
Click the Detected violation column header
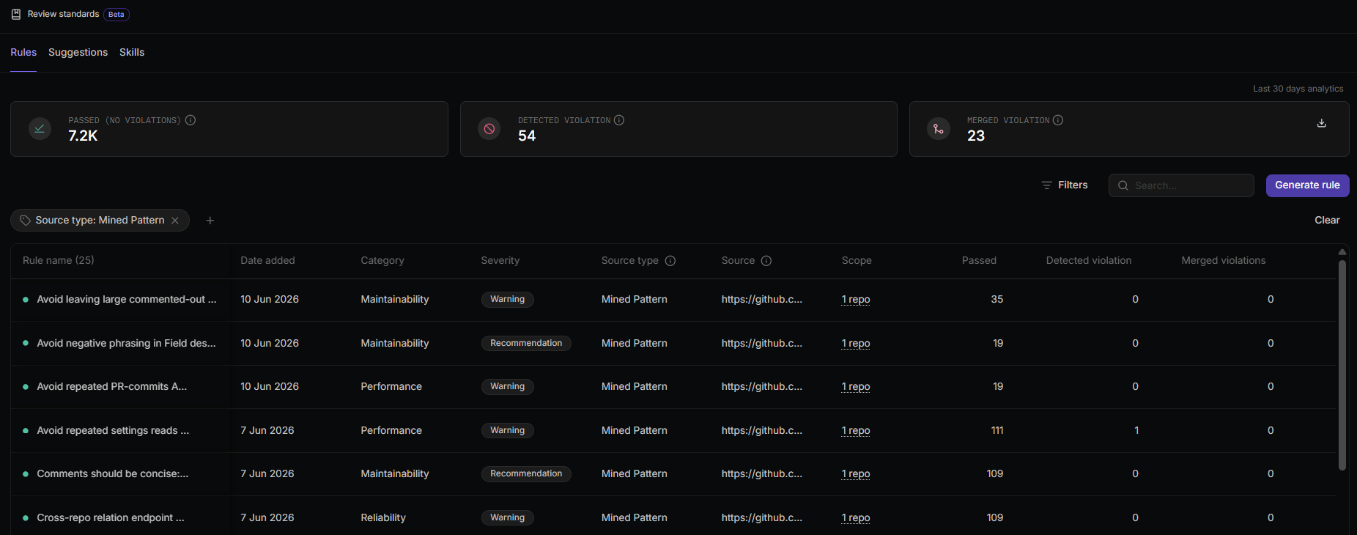(x=1089, y=260)
